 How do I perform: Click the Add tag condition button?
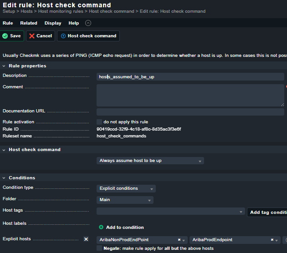point(267,212)
